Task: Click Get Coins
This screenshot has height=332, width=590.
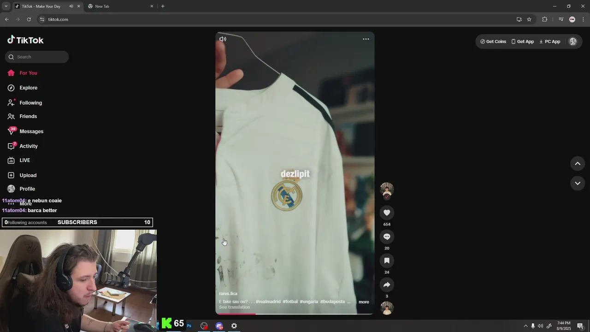Action: coord(493,41)
